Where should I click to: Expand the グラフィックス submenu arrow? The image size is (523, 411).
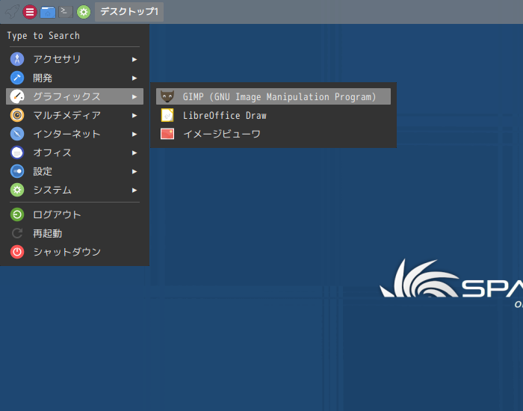point(134,96)
